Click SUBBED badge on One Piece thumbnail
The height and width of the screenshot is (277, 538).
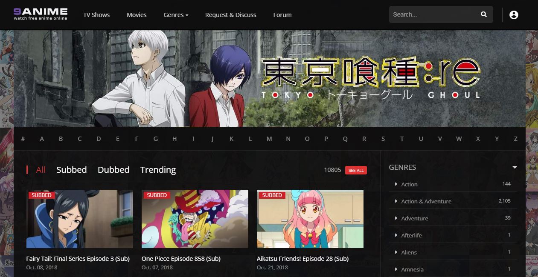click(x=157, y=195)
